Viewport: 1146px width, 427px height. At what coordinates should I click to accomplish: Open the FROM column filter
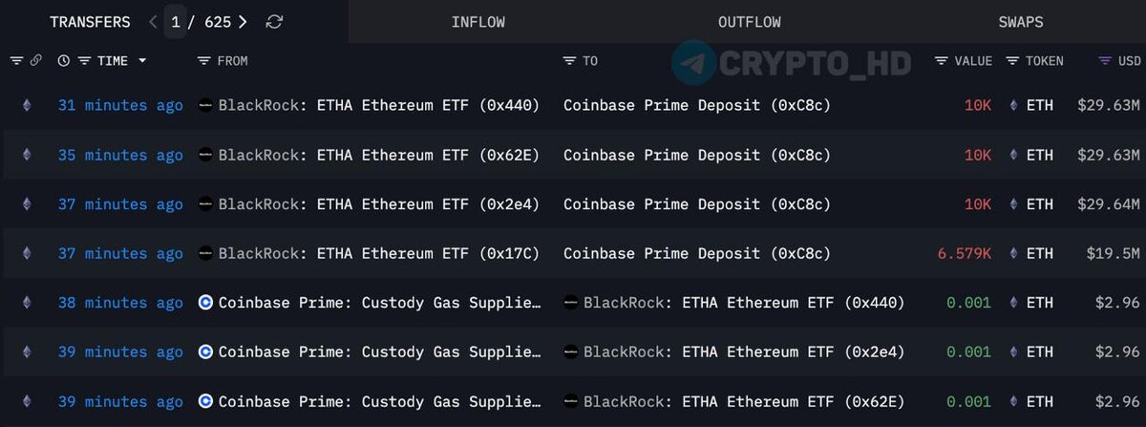203,60
